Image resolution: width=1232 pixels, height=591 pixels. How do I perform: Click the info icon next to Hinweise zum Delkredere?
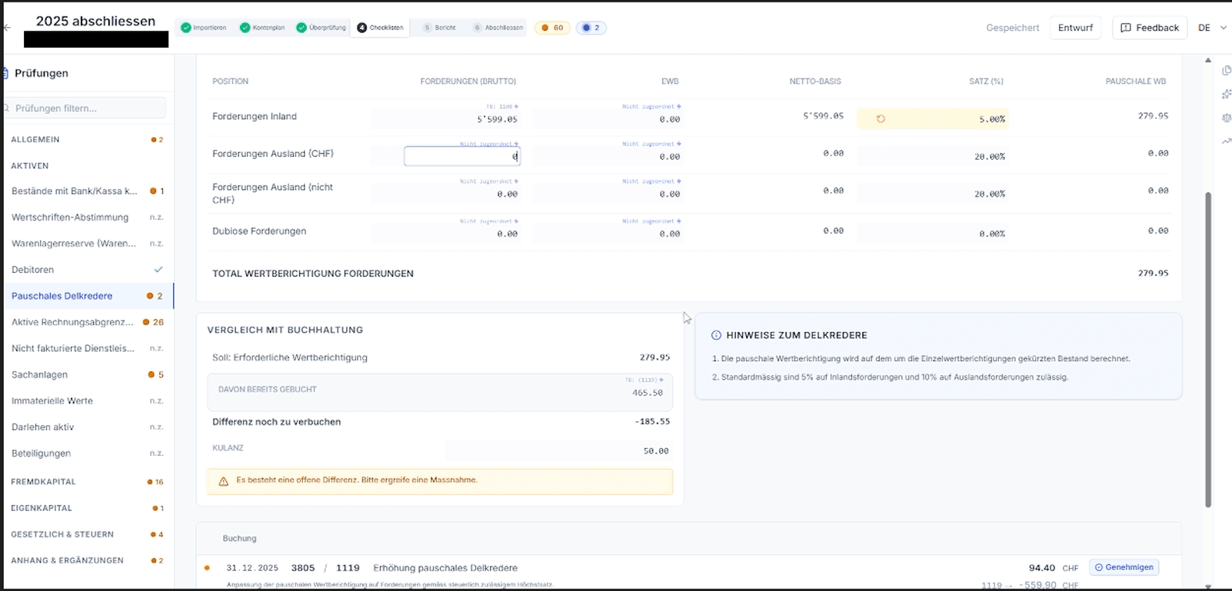tap(716, 335)
